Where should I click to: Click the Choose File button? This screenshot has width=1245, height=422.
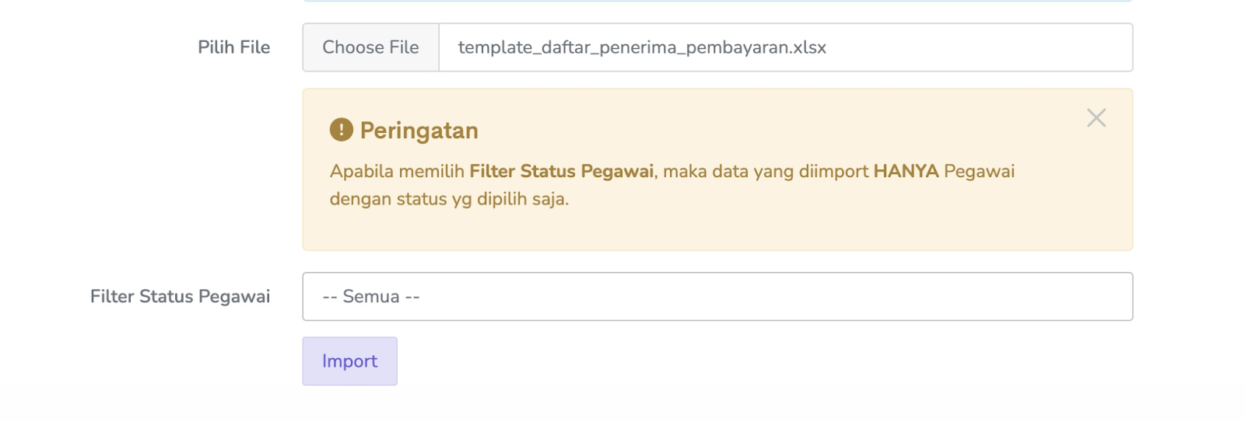pyautogui.click(x=370, y=47)
